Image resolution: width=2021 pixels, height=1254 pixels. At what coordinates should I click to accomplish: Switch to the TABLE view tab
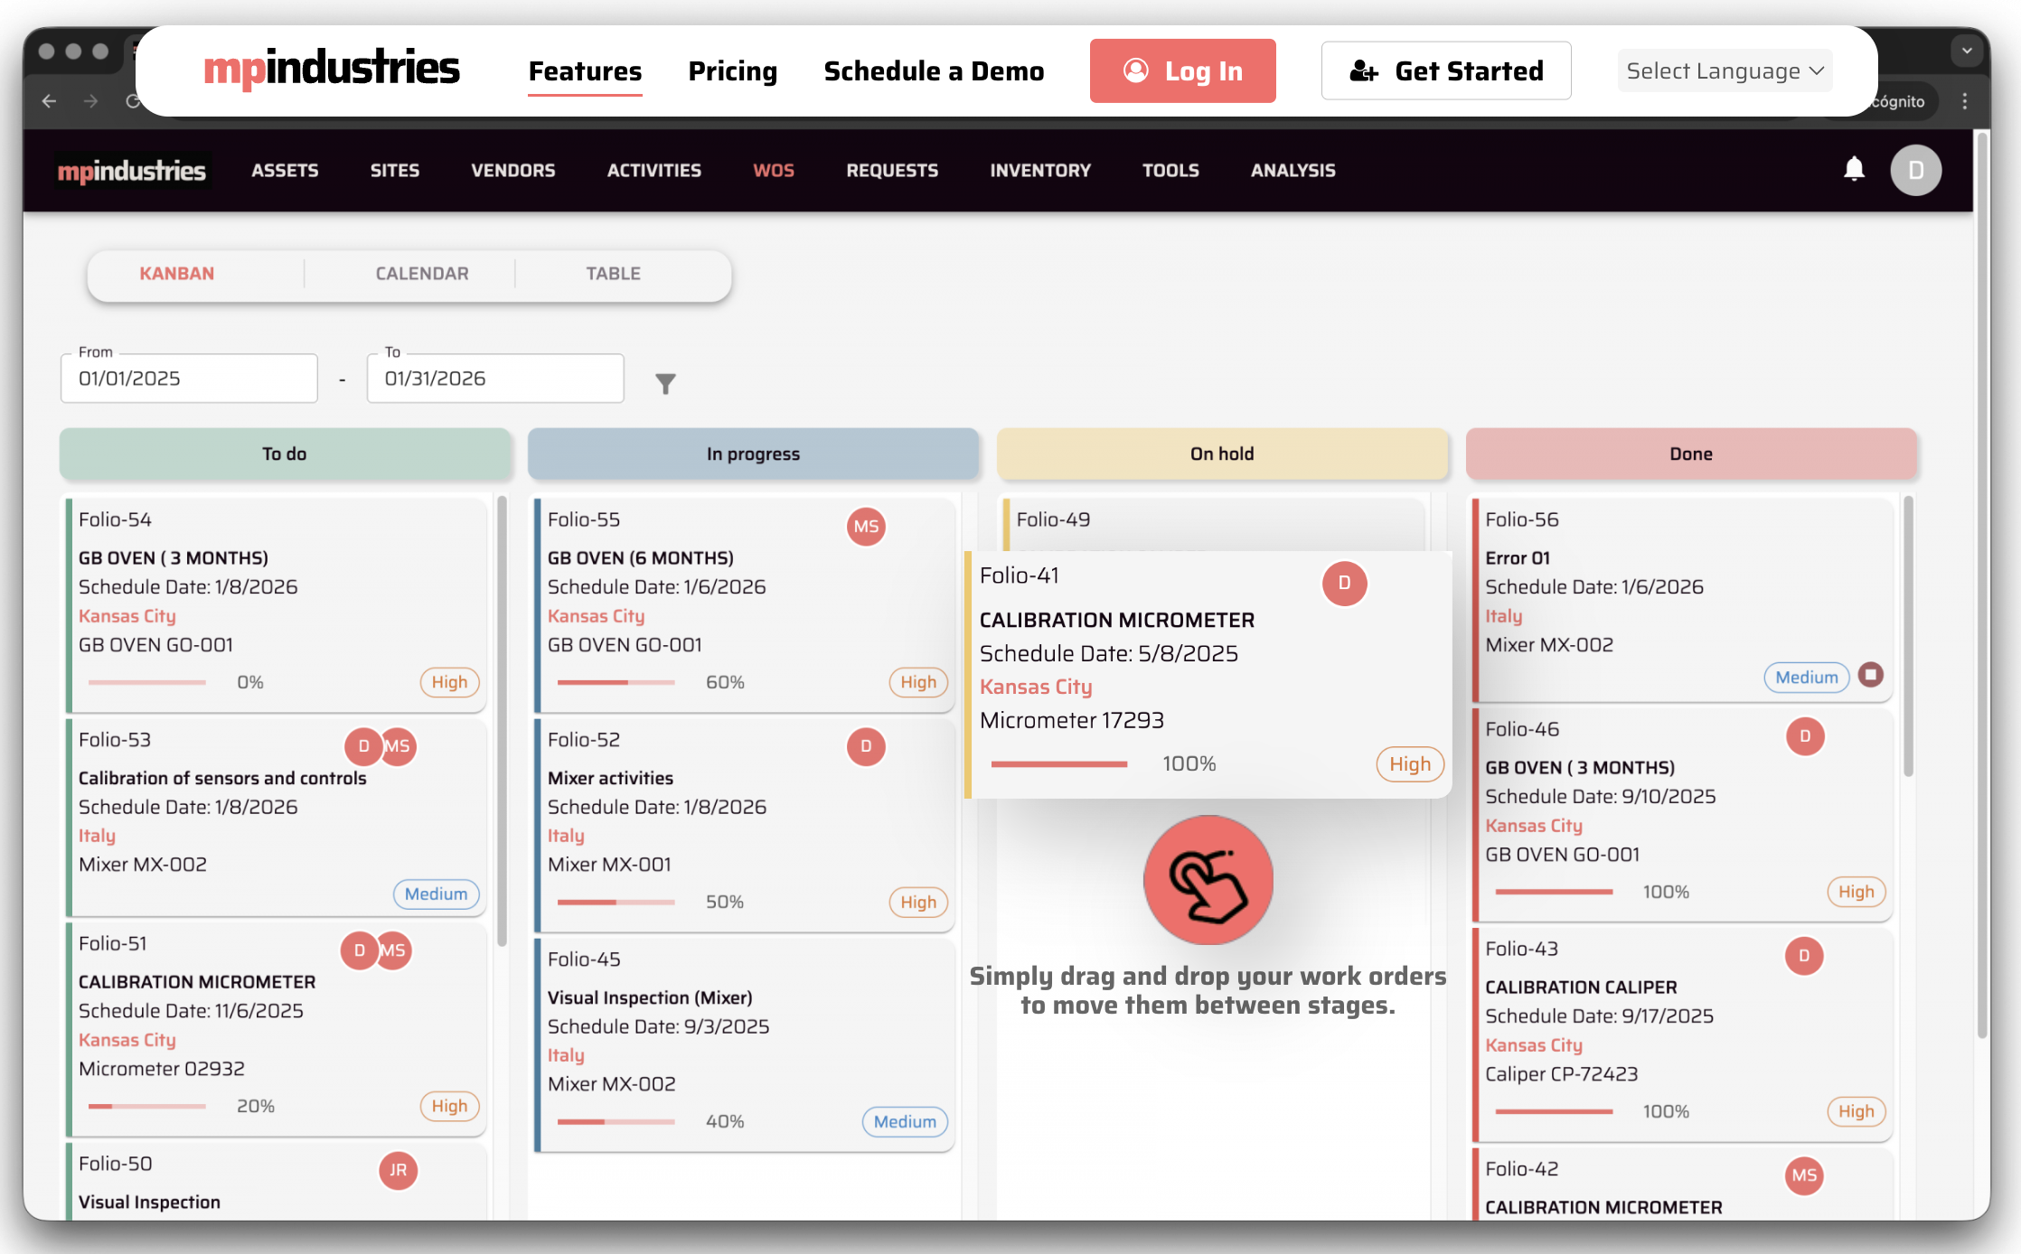click(x=613, y=274)
